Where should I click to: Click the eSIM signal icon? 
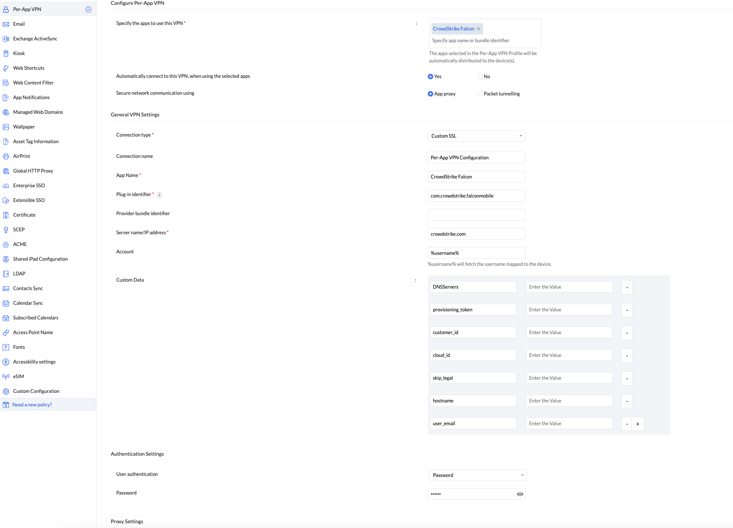click(x=6, y=377)
